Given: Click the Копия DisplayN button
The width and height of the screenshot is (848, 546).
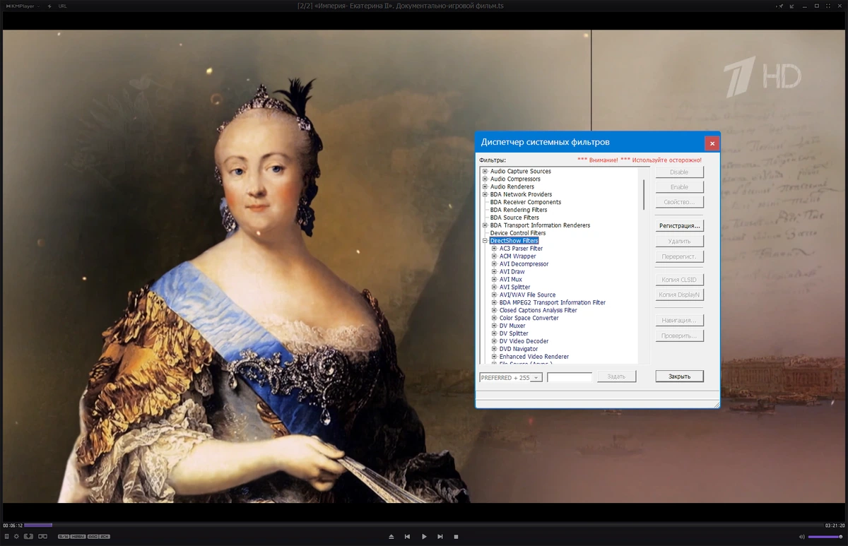Looking at the screenshot, I should click(679, 295).
